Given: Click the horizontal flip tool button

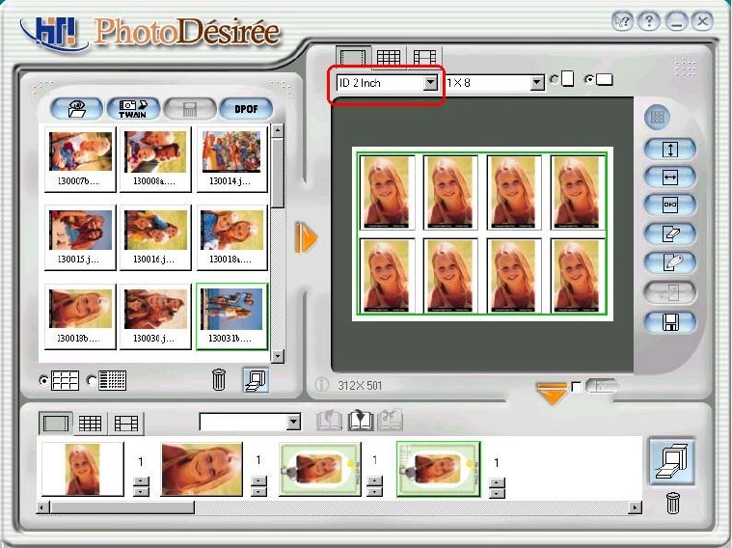Looking at the screenshot, I should click(670, 178).
